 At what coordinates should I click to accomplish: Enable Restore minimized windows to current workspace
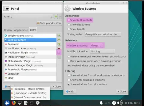pyautogui.click(x=69, y=57)
